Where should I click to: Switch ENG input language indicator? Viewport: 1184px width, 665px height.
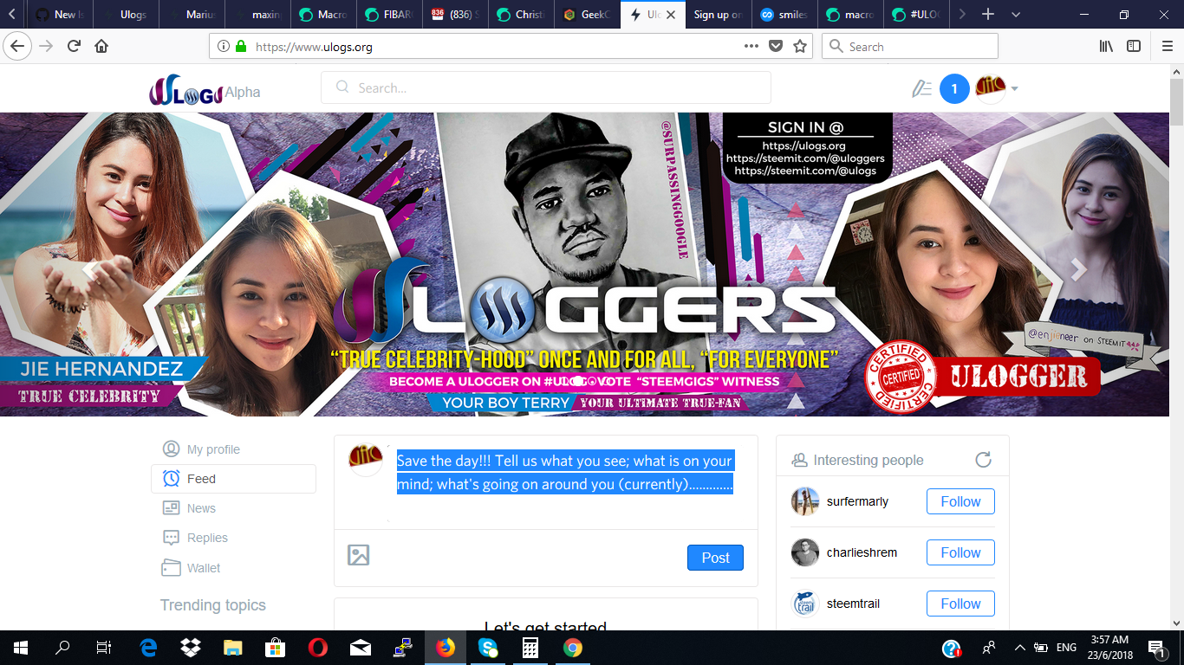(x=1066, y=648)
